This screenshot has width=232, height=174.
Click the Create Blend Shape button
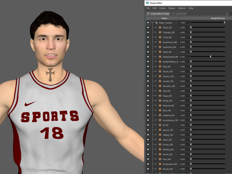158,14
